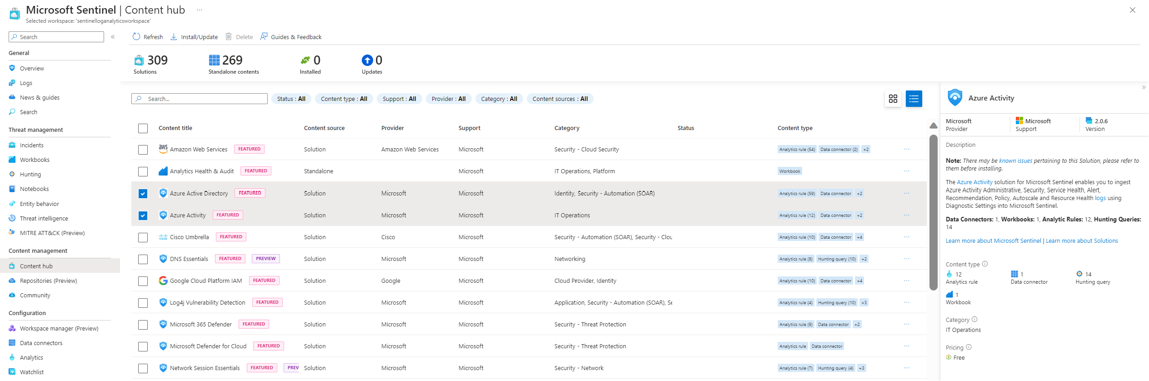This screenshot has height=381, width=1149.
Task: Follow the known issues link
Action: click(1015, 160)
